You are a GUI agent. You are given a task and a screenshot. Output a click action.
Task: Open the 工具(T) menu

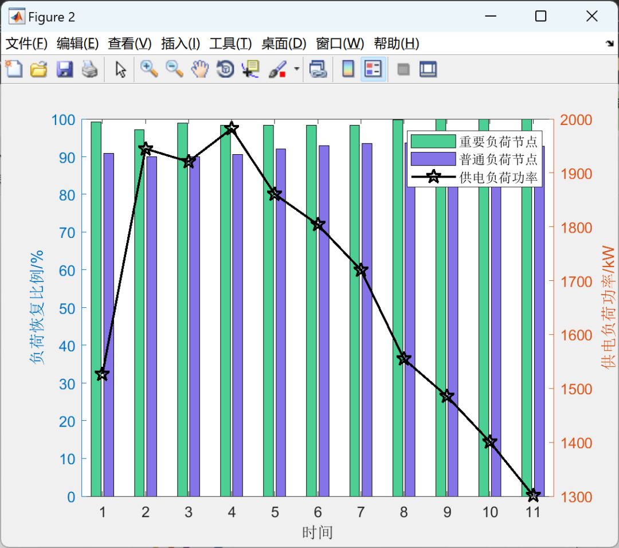pos(230,44)
